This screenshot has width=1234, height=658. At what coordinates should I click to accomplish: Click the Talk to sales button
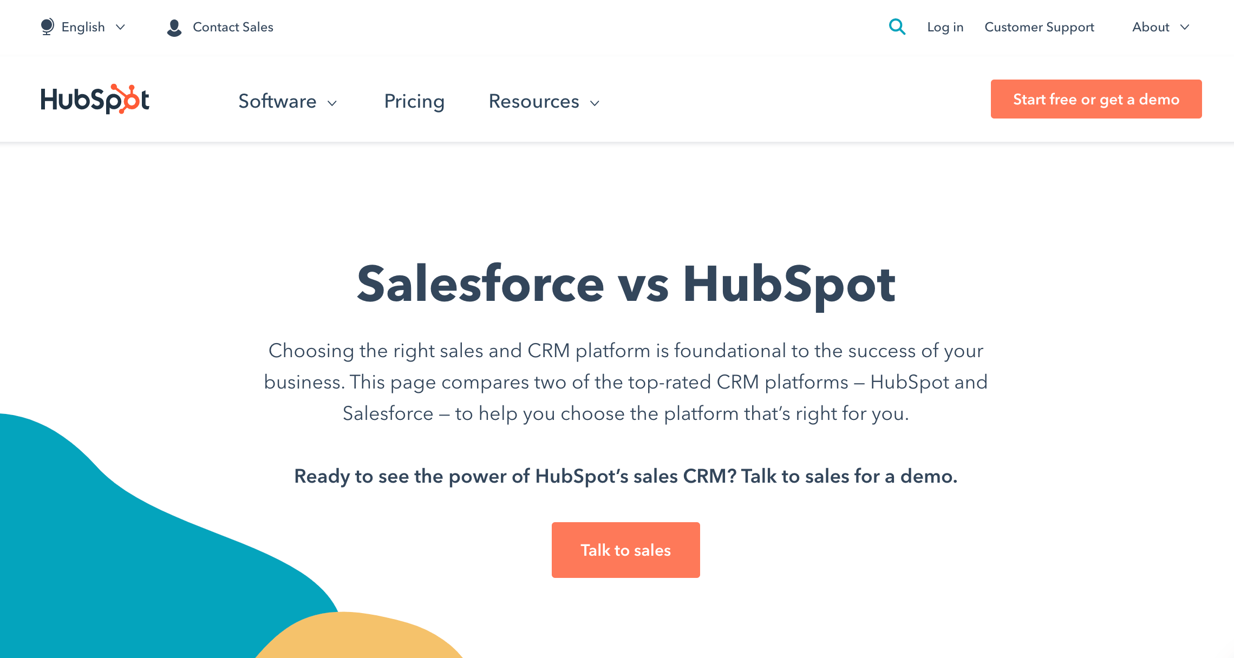tap(625, 550)
